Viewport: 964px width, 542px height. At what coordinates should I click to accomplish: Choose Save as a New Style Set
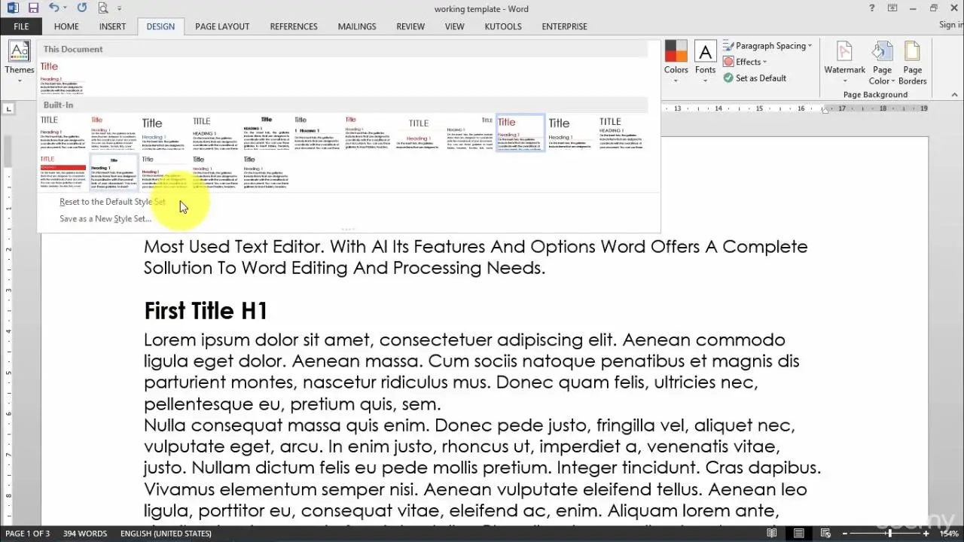[x=105, y=219]
